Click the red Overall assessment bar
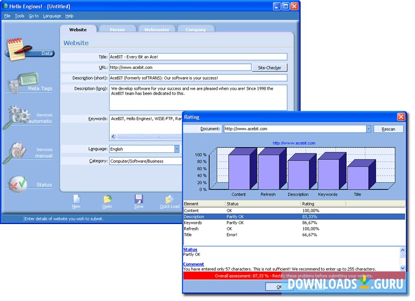Viewport: 415px width, 301px height. [x=294, y=276]
